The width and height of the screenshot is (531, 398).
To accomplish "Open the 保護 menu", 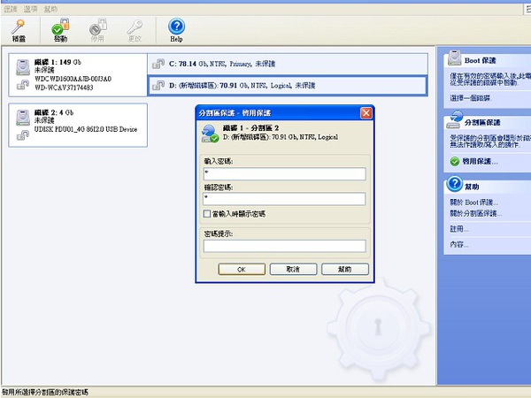I will coord(10,9).
